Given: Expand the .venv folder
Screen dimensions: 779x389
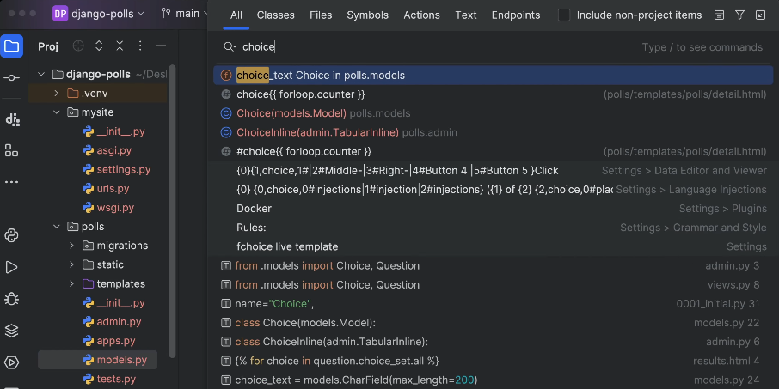Looking at the screenshot, I should pyautogui.click(x=56, y=94).
